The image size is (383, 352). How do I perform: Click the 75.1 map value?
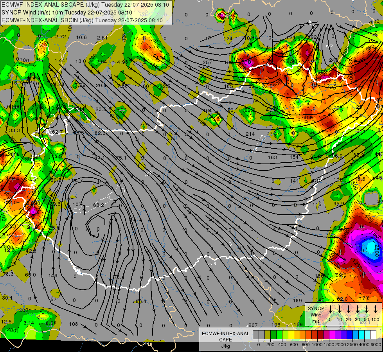click(x=121, y=158)
